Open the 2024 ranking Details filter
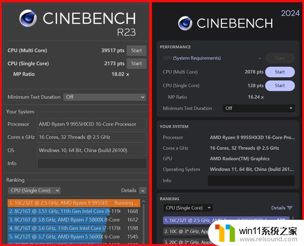Screen dimensions: 304x246 coord(282,208)
